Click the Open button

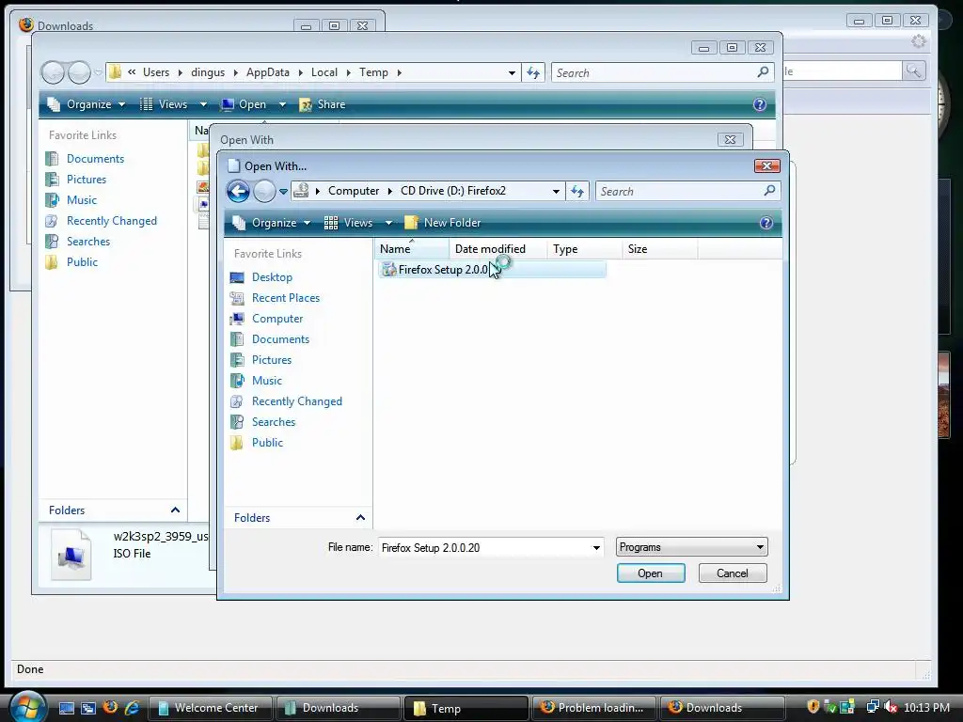(x=651, y=573)
